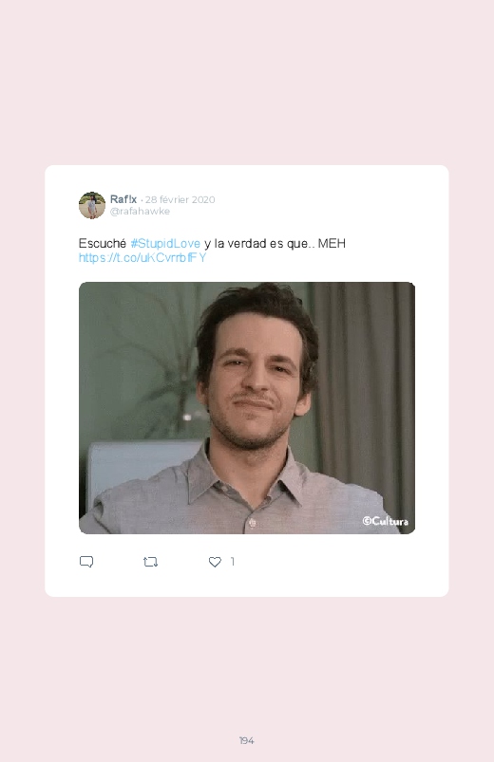Image resolution: width=494 pixels, height=762 pixels.
Task: Open Raf!x's round profile avatar
Action: point(92,205)
